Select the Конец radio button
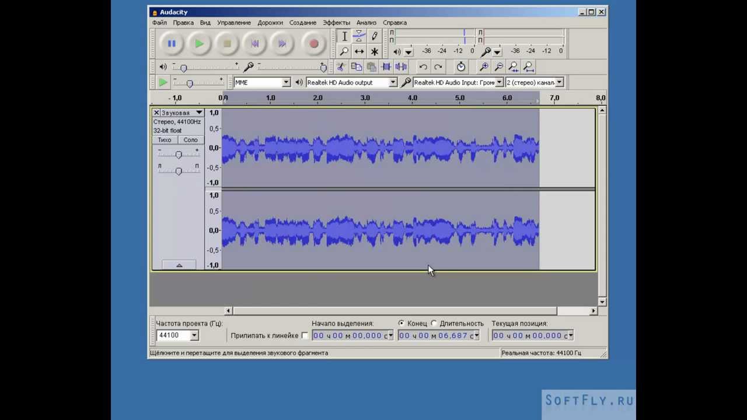 [401, 323]
